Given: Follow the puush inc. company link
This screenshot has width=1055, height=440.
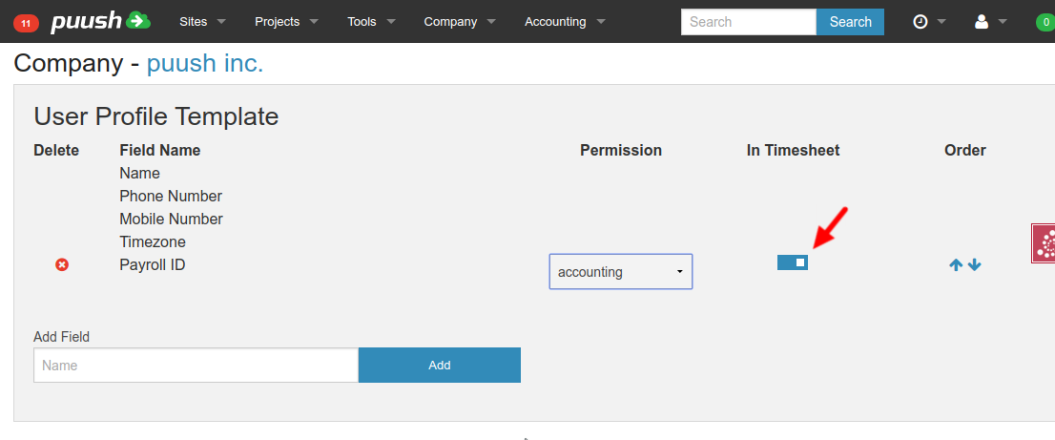Looking at the screenshot, I should 204,64.
